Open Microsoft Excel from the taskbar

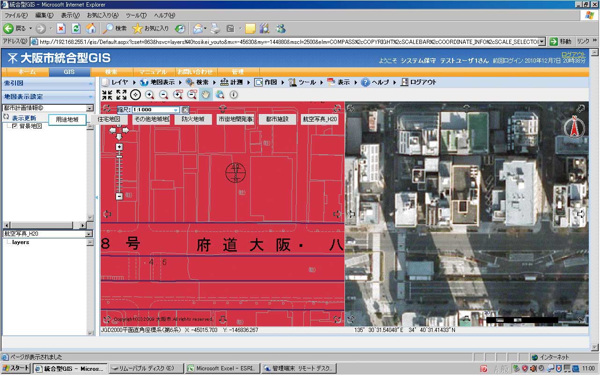pos(221,368)
